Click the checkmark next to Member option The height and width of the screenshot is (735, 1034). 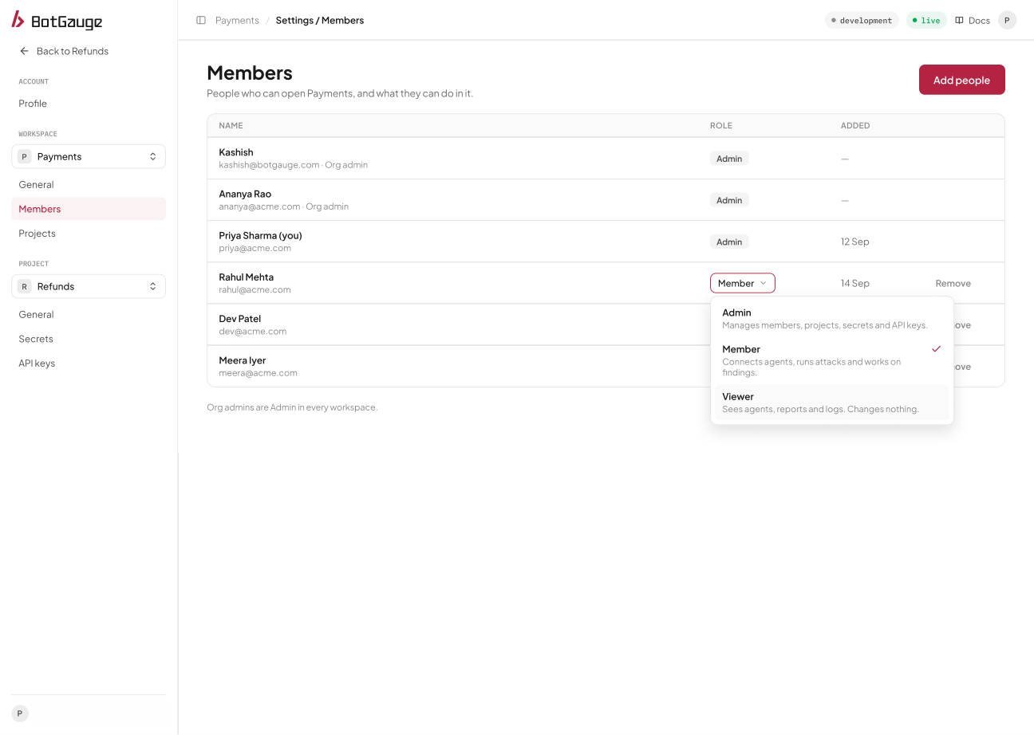click(x=936, y=349)
